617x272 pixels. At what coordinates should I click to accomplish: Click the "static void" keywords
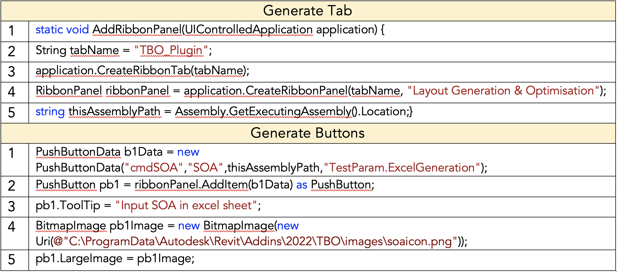pos(62,29)
